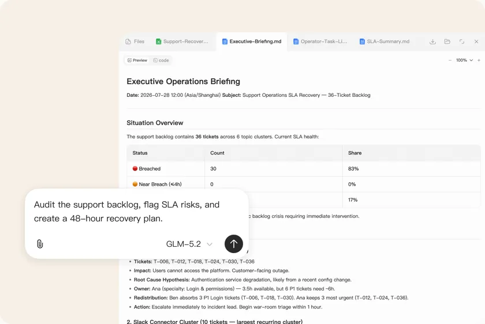Click the green spreadsheet icon on Support-Recover tab

pyautogui.click(x=158, y=42)
